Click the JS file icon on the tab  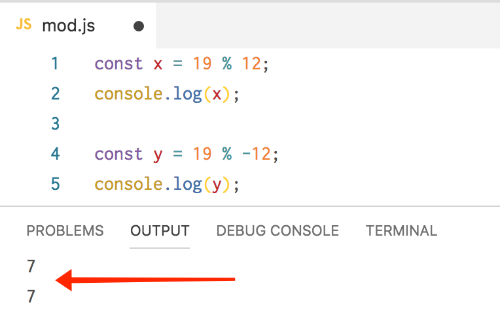pyautogui.click(x=24, y=25)
